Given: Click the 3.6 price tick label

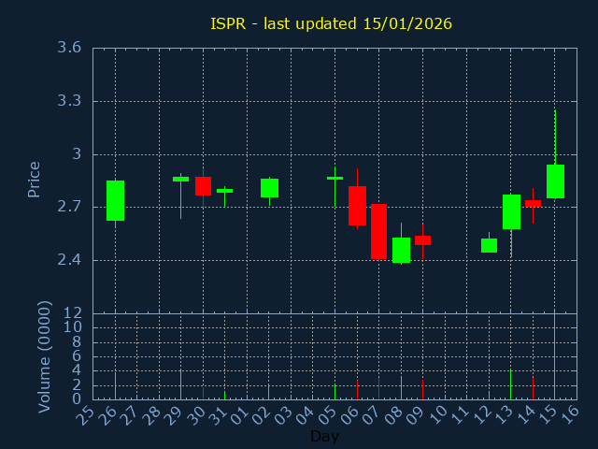Looking at the screenshot, I should (67, 48).
